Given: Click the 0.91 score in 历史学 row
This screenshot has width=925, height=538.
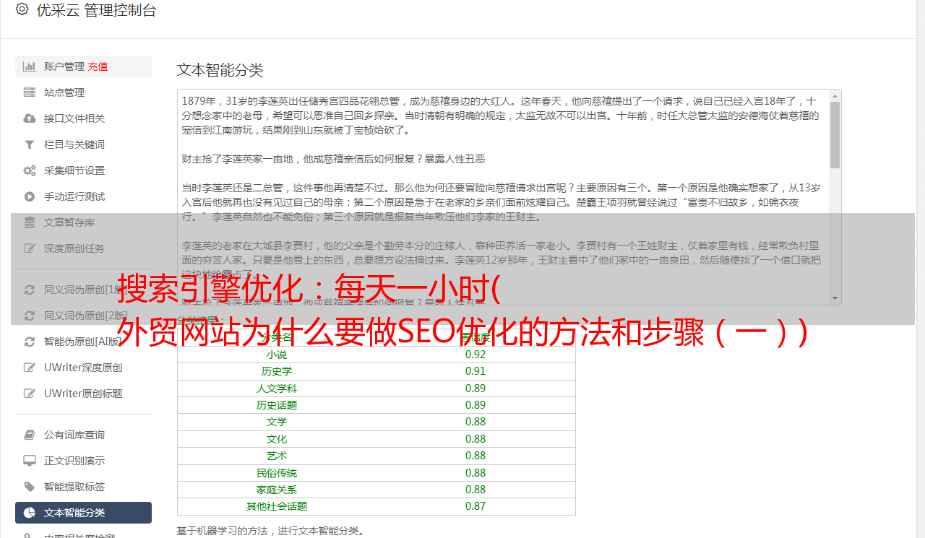Looking at the screenshot, I should click(x=476, y=371).
